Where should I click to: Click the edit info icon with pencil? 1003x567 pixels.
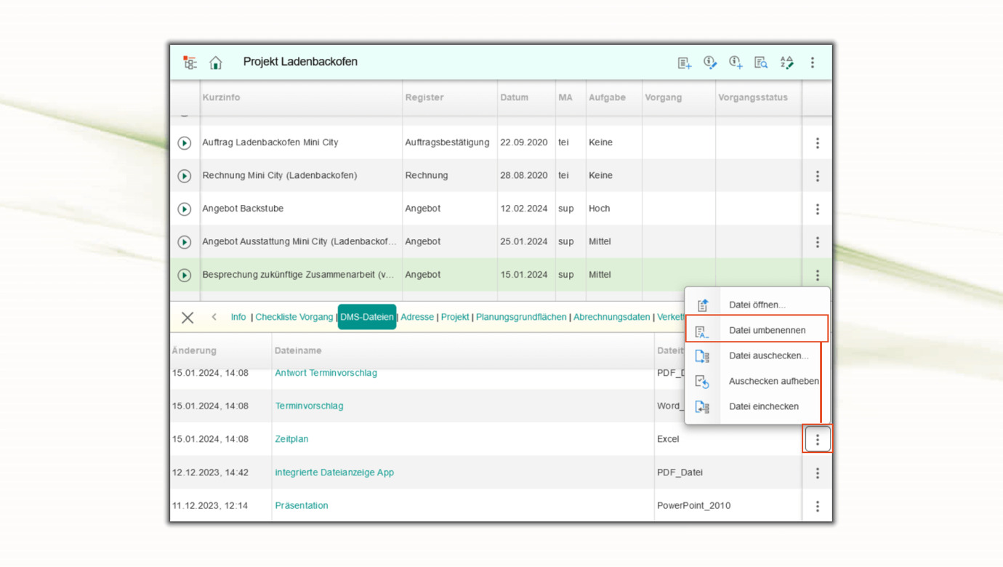710,63
